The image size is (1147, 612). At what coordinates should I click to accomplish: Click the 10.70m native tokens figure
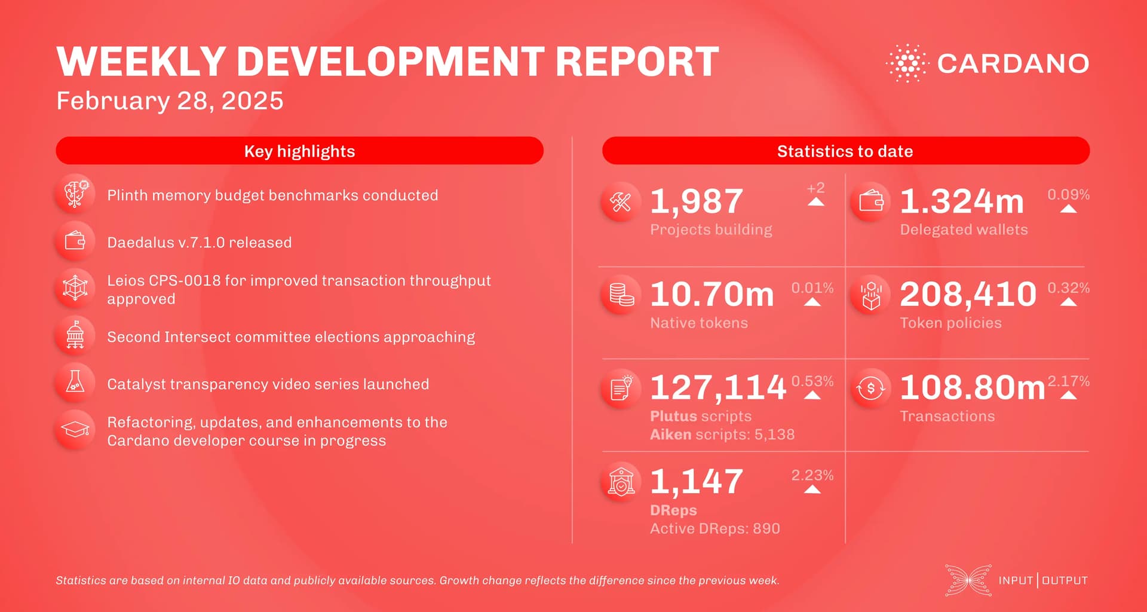pyautogui.click(x=712, y=295)
